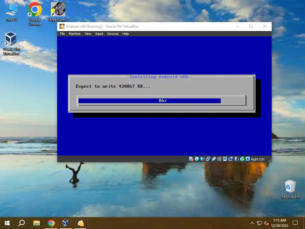
Task: Click the network adapter status icon
Action: click(208, 159)
